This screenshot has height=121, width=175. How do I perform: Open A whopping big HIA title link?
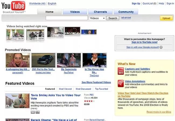(x=18, y=69)
